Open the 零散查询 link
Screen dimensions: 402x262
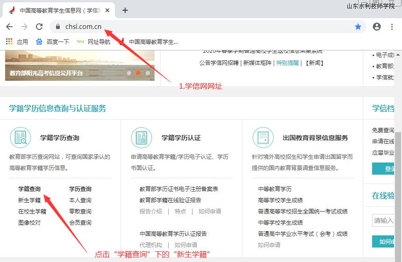point(80,212)
